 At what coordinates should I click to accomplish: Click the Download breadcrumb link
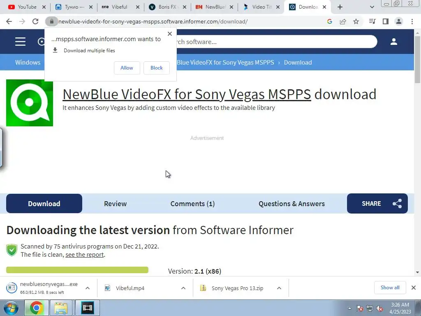pos(298,63)
